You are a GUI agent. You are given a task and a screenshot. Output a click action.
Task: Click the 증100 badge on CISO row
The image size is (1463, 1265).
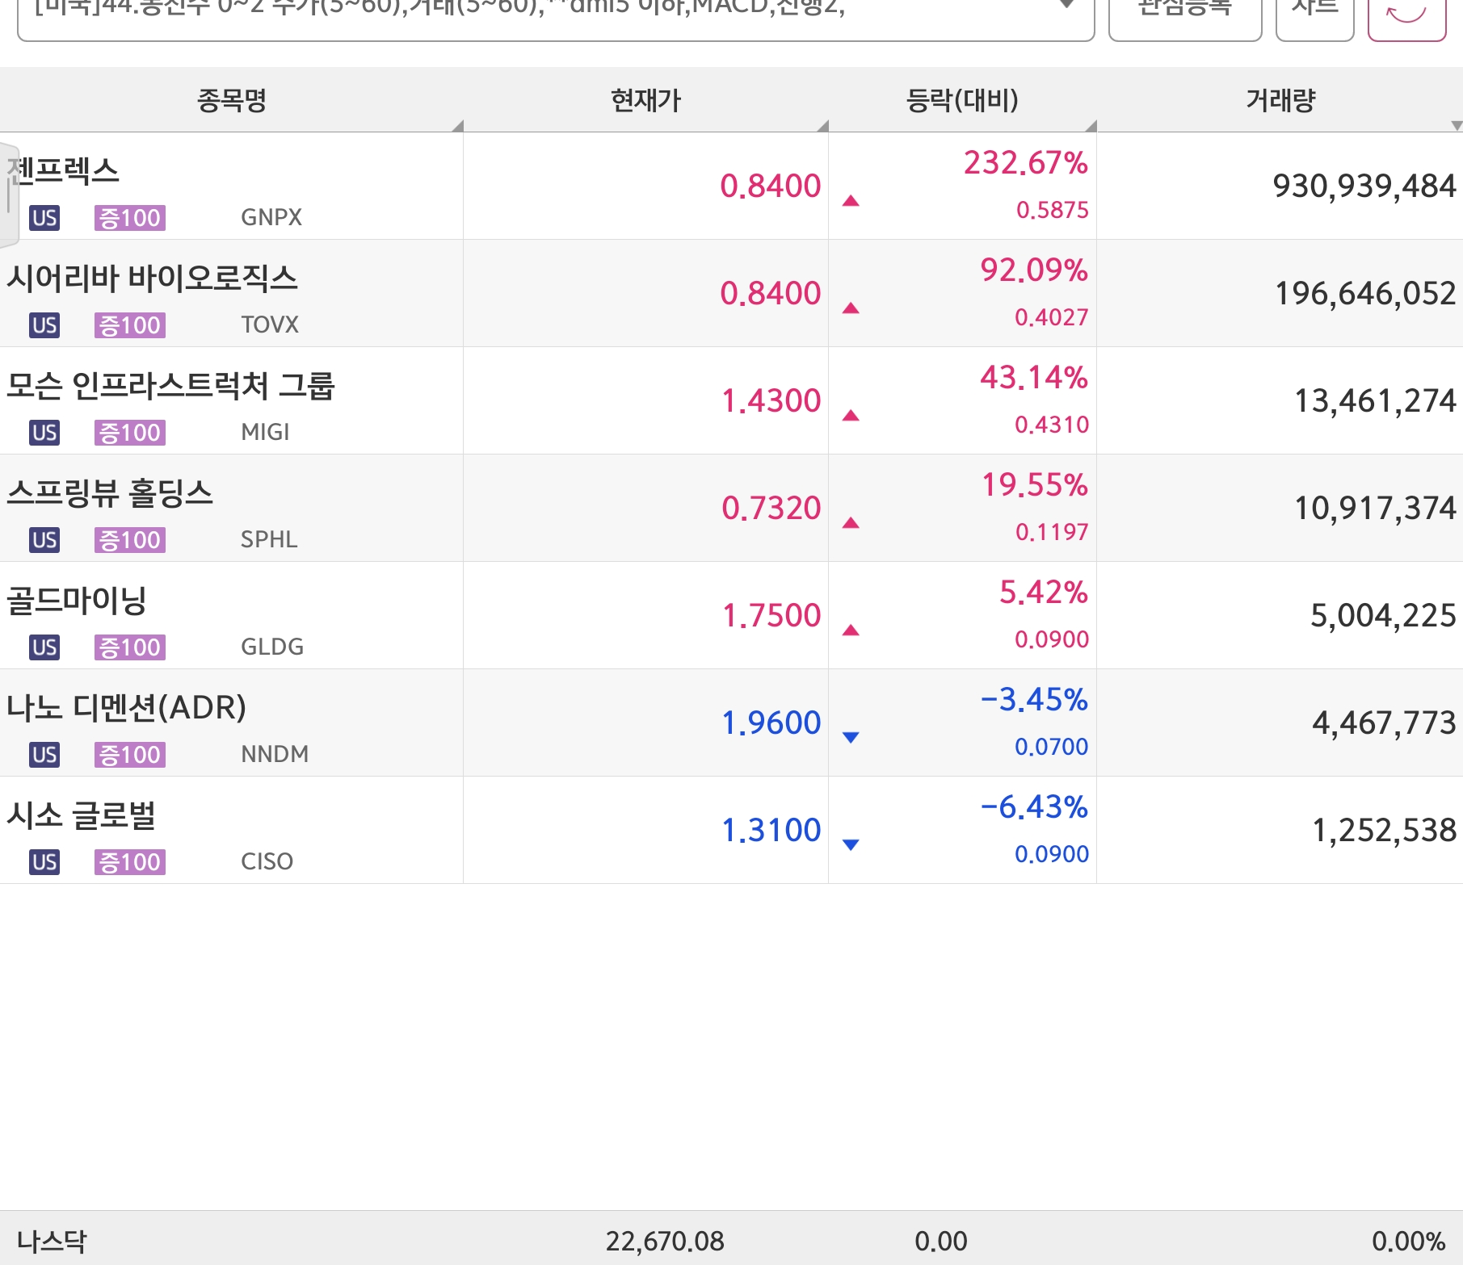[x=130, y=862]
